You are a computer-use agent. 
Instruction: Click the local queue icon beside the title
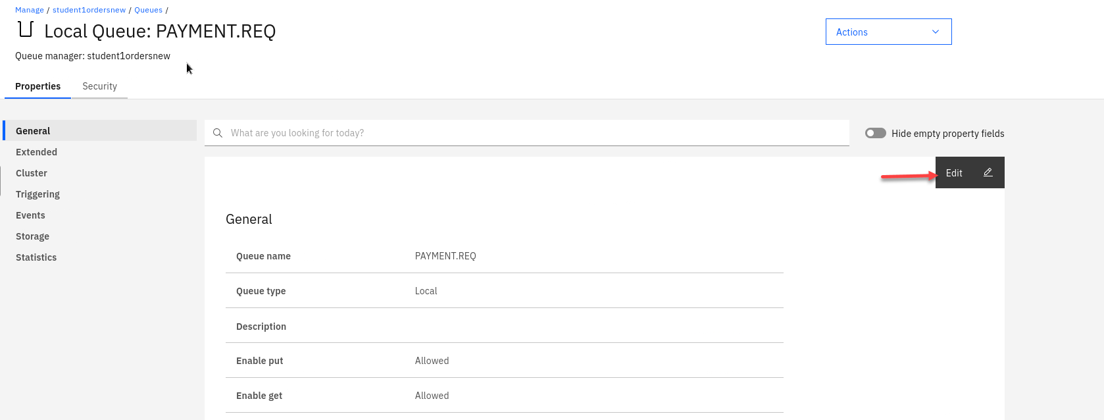(x=26, y=30)
